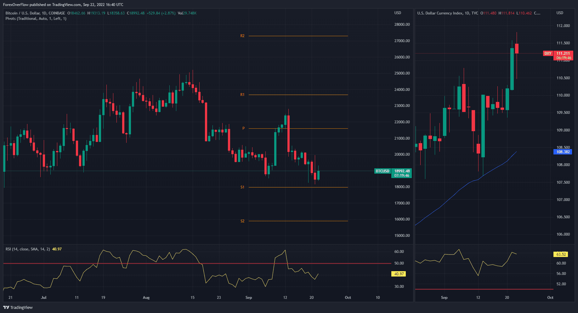Click the Bitcoin / U.S. Dollar chart title

click(x=35, y=13)
